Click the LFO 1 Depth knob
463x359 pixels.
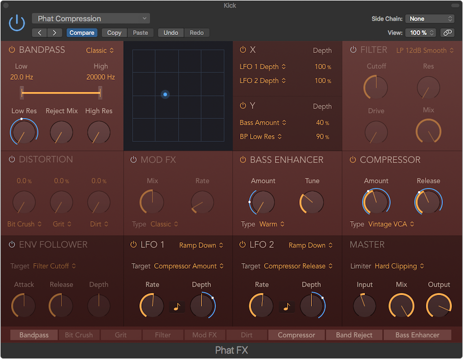[x=202, y=305]
